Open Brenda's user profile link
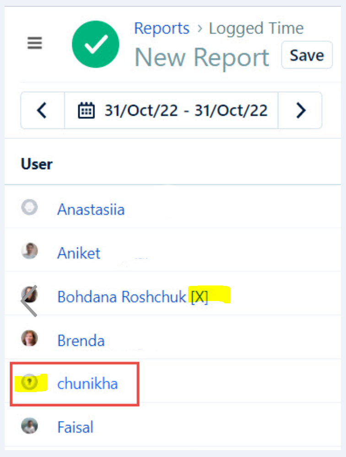 (81, 340)
